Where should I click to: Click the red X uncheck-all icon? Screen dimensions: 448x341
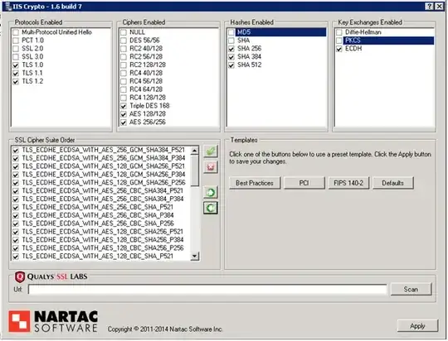(211, 167)
